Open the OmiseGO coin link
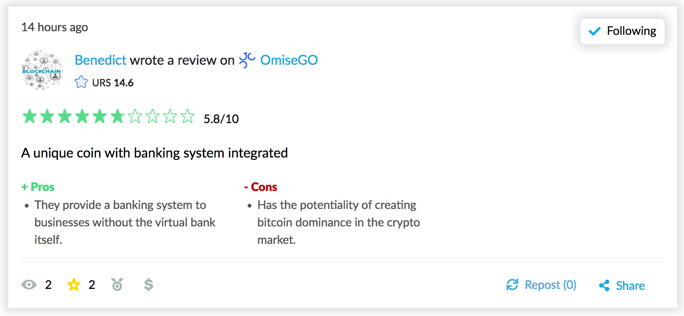This screenshot has height=316, width=684. (289, 60)
